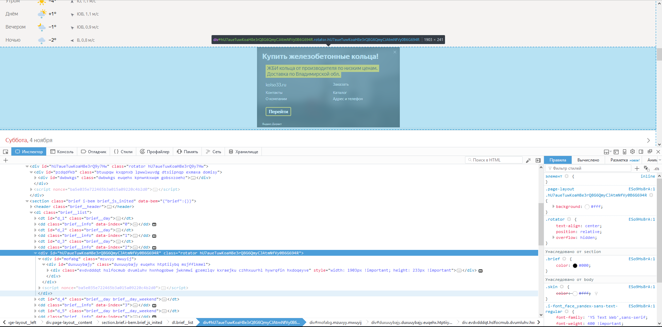Click event badge on the evdvdddqt div row
The height and width of the screenshot is (327, 662).
pyautogui.click(x=481, y=271)
